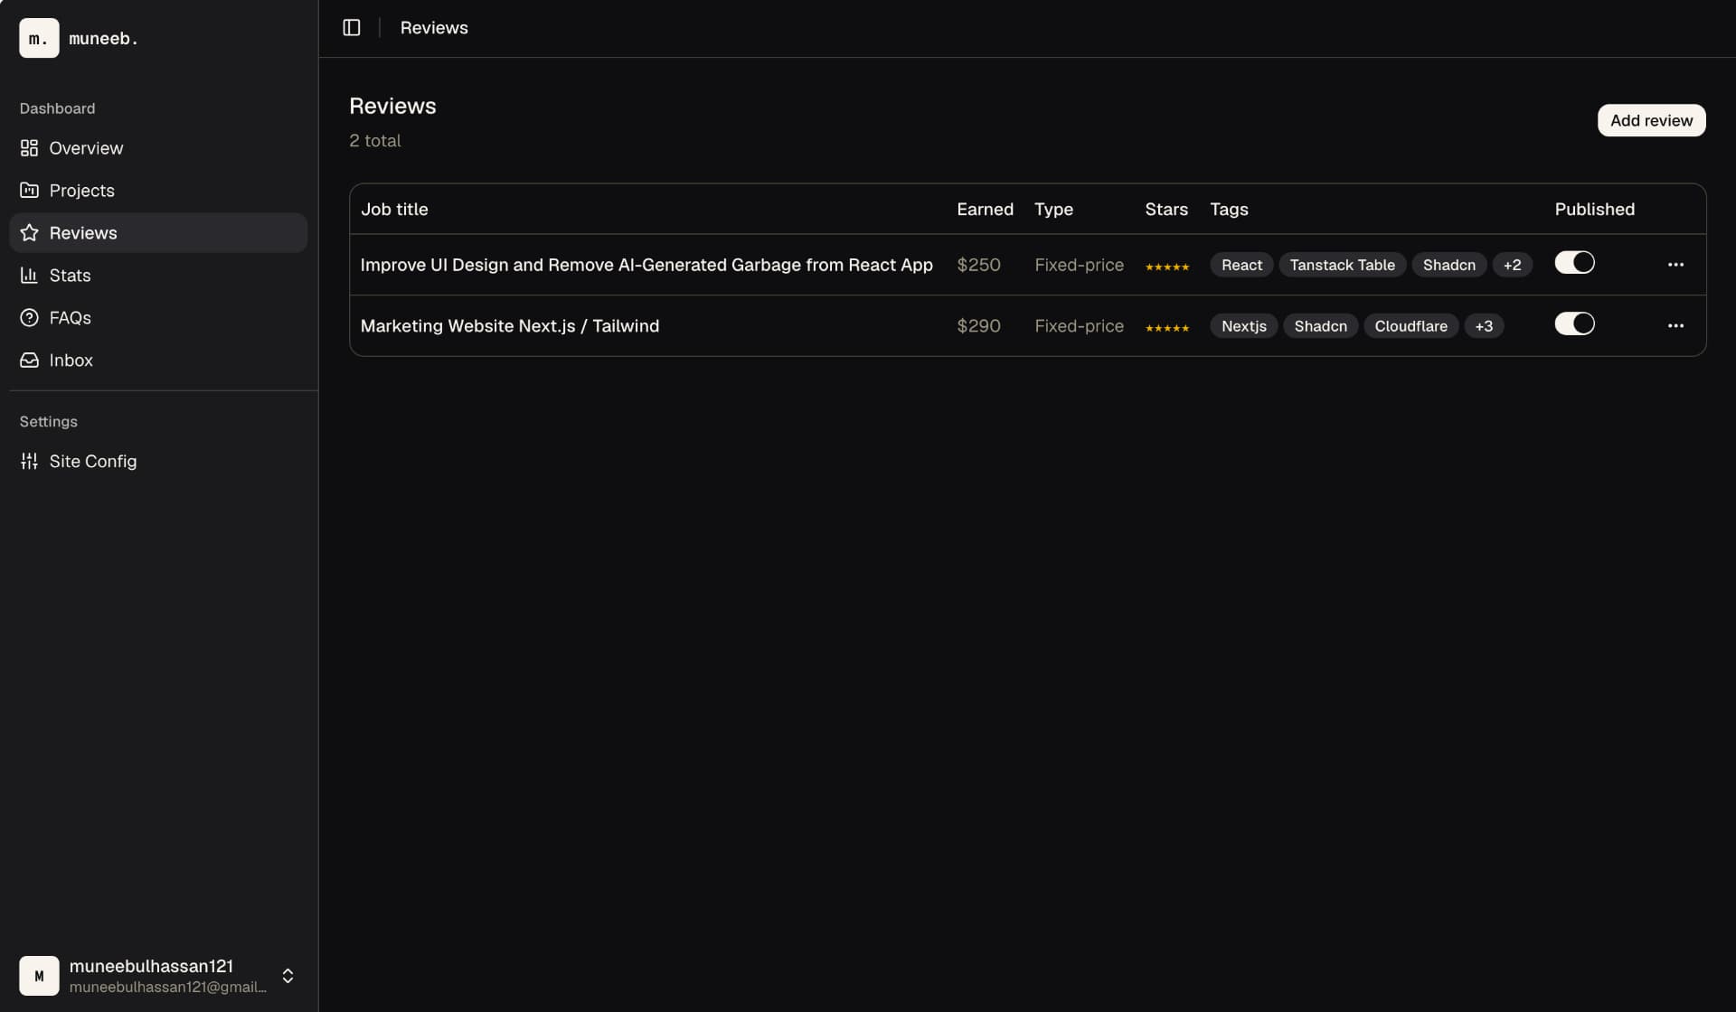Viewport: 1736px width, 1012px height.
Task: Select 'Marketing Website Next.js / Tailwind' title
Action: 510,326
